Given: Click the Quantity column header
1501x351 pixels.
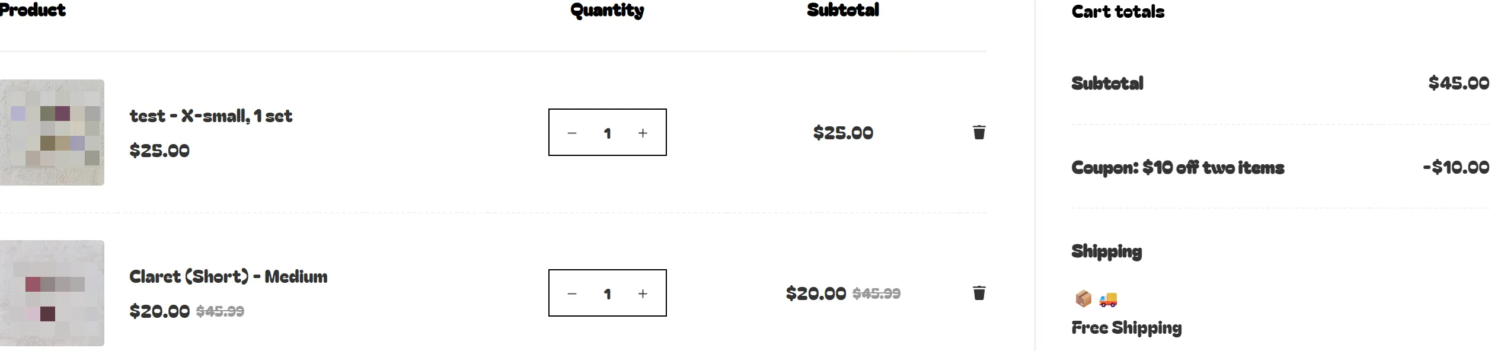Looking at the screenshot, I should [x=607, y=10].
